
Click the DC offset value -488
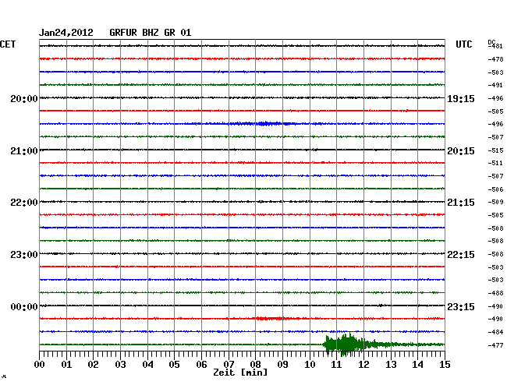click(495, 293)
